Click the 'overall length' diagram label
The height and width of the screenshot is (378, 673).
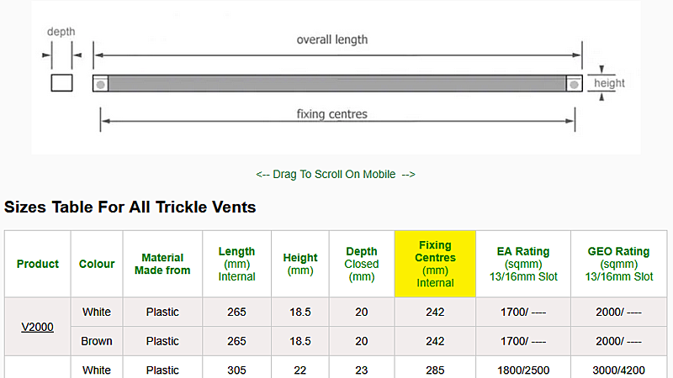[332, 39]
